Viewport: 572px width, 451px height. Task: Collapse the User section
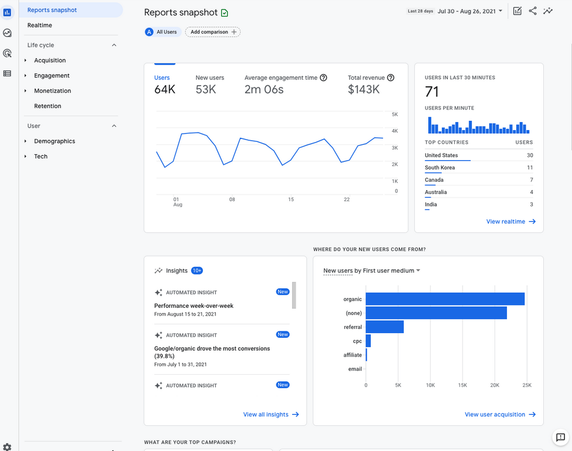click(x=114, y=126)
